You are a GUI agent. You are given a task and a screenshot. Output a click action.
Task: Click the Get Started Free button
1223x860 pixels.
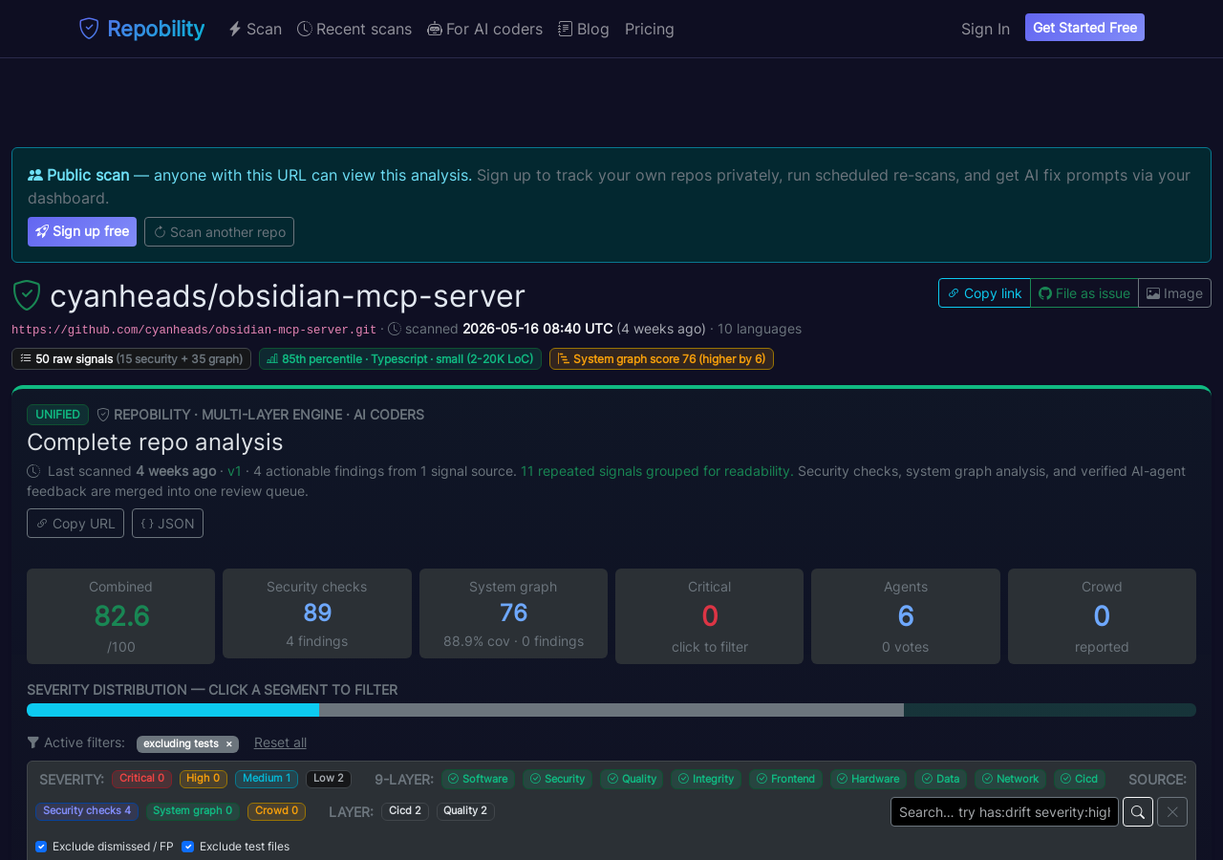[x=1084, y=28]
